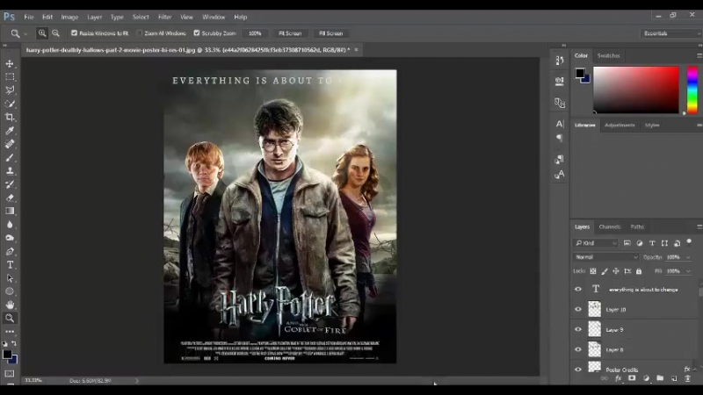Open the Character panel icon
703x395 pixels.
(560, 124)
